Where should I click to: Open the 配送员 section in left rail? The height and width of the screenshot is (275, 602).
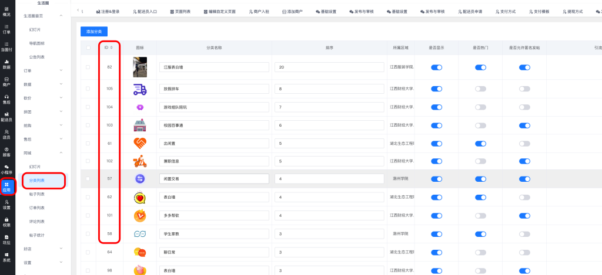[6, 116]
